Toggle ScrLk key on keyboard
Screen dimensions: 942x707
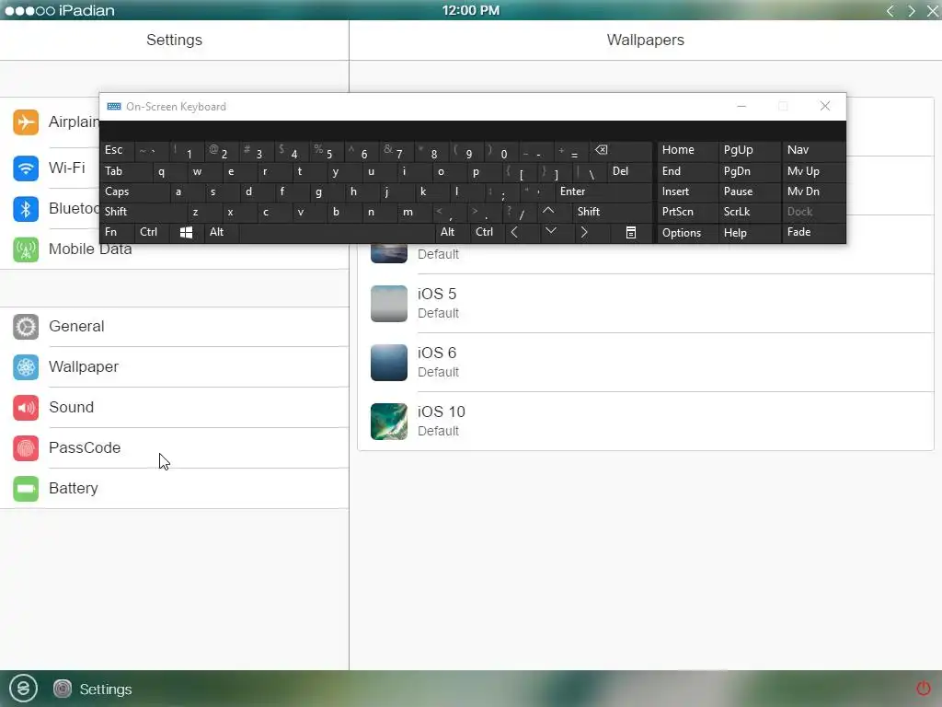(x=749, y=212)
